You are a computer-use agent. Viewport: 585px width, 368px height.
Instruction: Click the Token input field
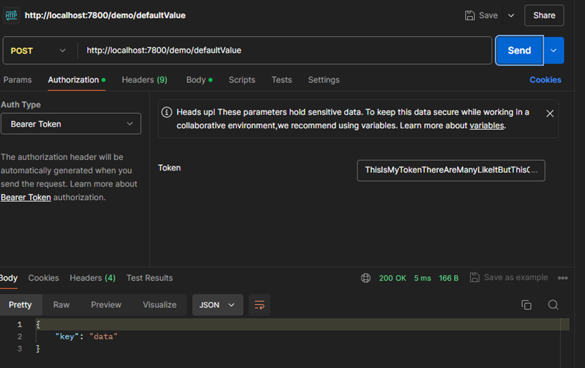click(451, 170)
